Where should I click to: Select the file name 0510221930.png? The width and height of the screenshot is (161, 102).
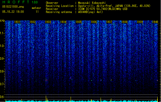13,7
